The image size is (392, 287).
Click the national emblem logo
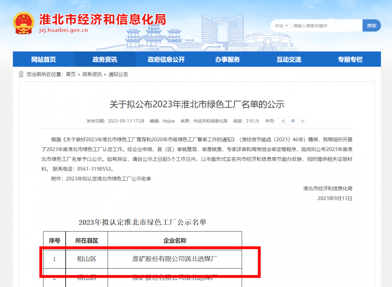click(24, 23)
